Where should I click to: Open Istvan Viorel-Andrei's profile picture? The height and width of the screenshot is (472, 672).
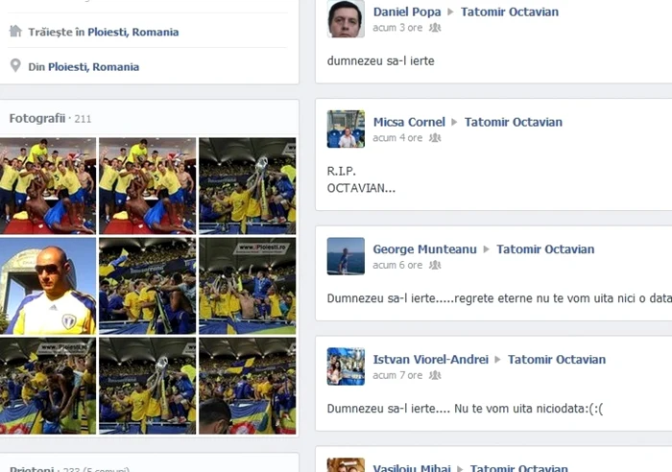coord(346,366)
